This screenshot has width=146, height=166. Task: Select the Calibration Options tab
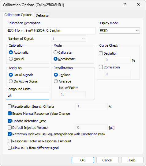coord(18,15)
